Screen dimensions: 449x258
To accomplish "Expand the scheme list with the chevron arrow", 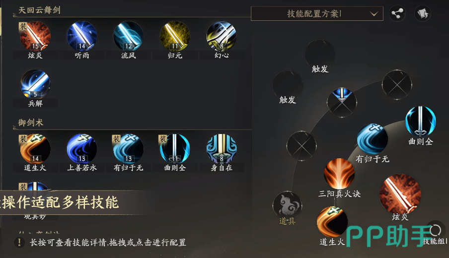I will 374,14.
